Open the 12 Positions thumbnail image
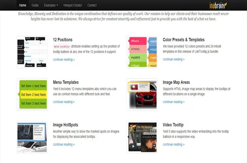Screen dimensions: 247x163 point(32,52)
